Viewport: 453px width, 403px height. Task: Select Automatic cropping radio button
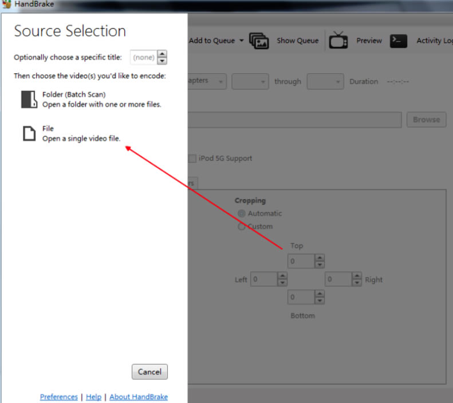242,214
